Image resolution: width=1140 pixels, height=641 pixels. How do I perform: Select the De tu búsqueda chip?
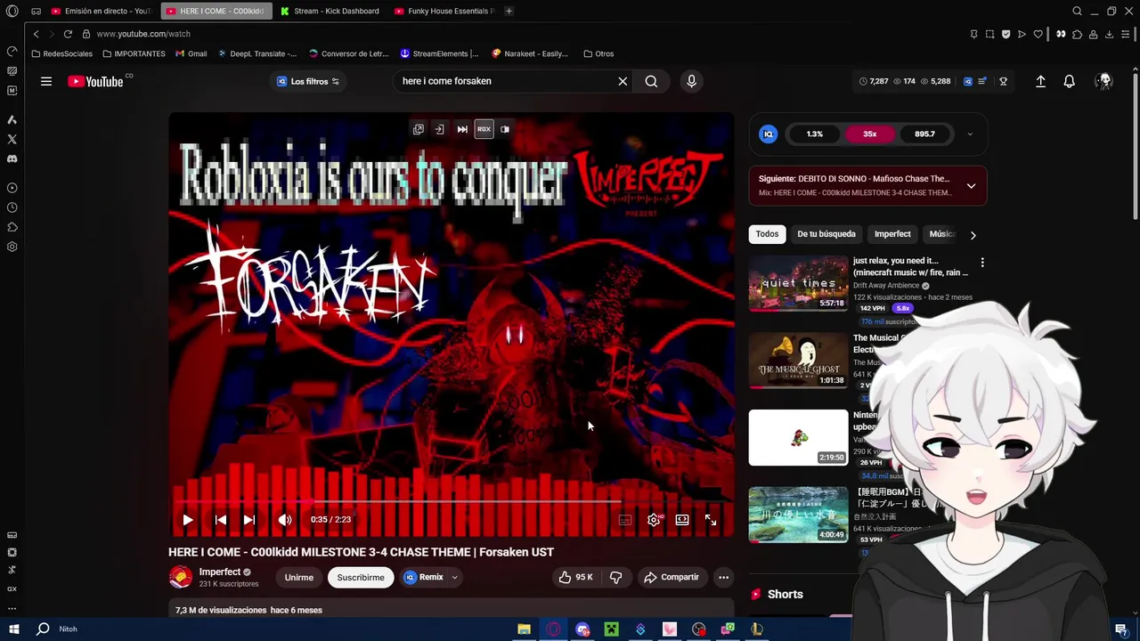(826, 234)
